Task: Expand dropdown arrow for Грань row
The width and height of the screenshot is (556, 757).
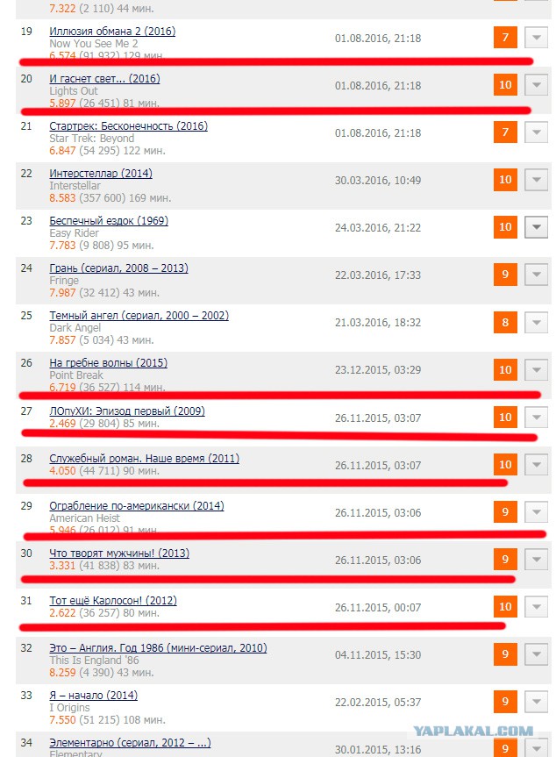Action: (536, 274)
